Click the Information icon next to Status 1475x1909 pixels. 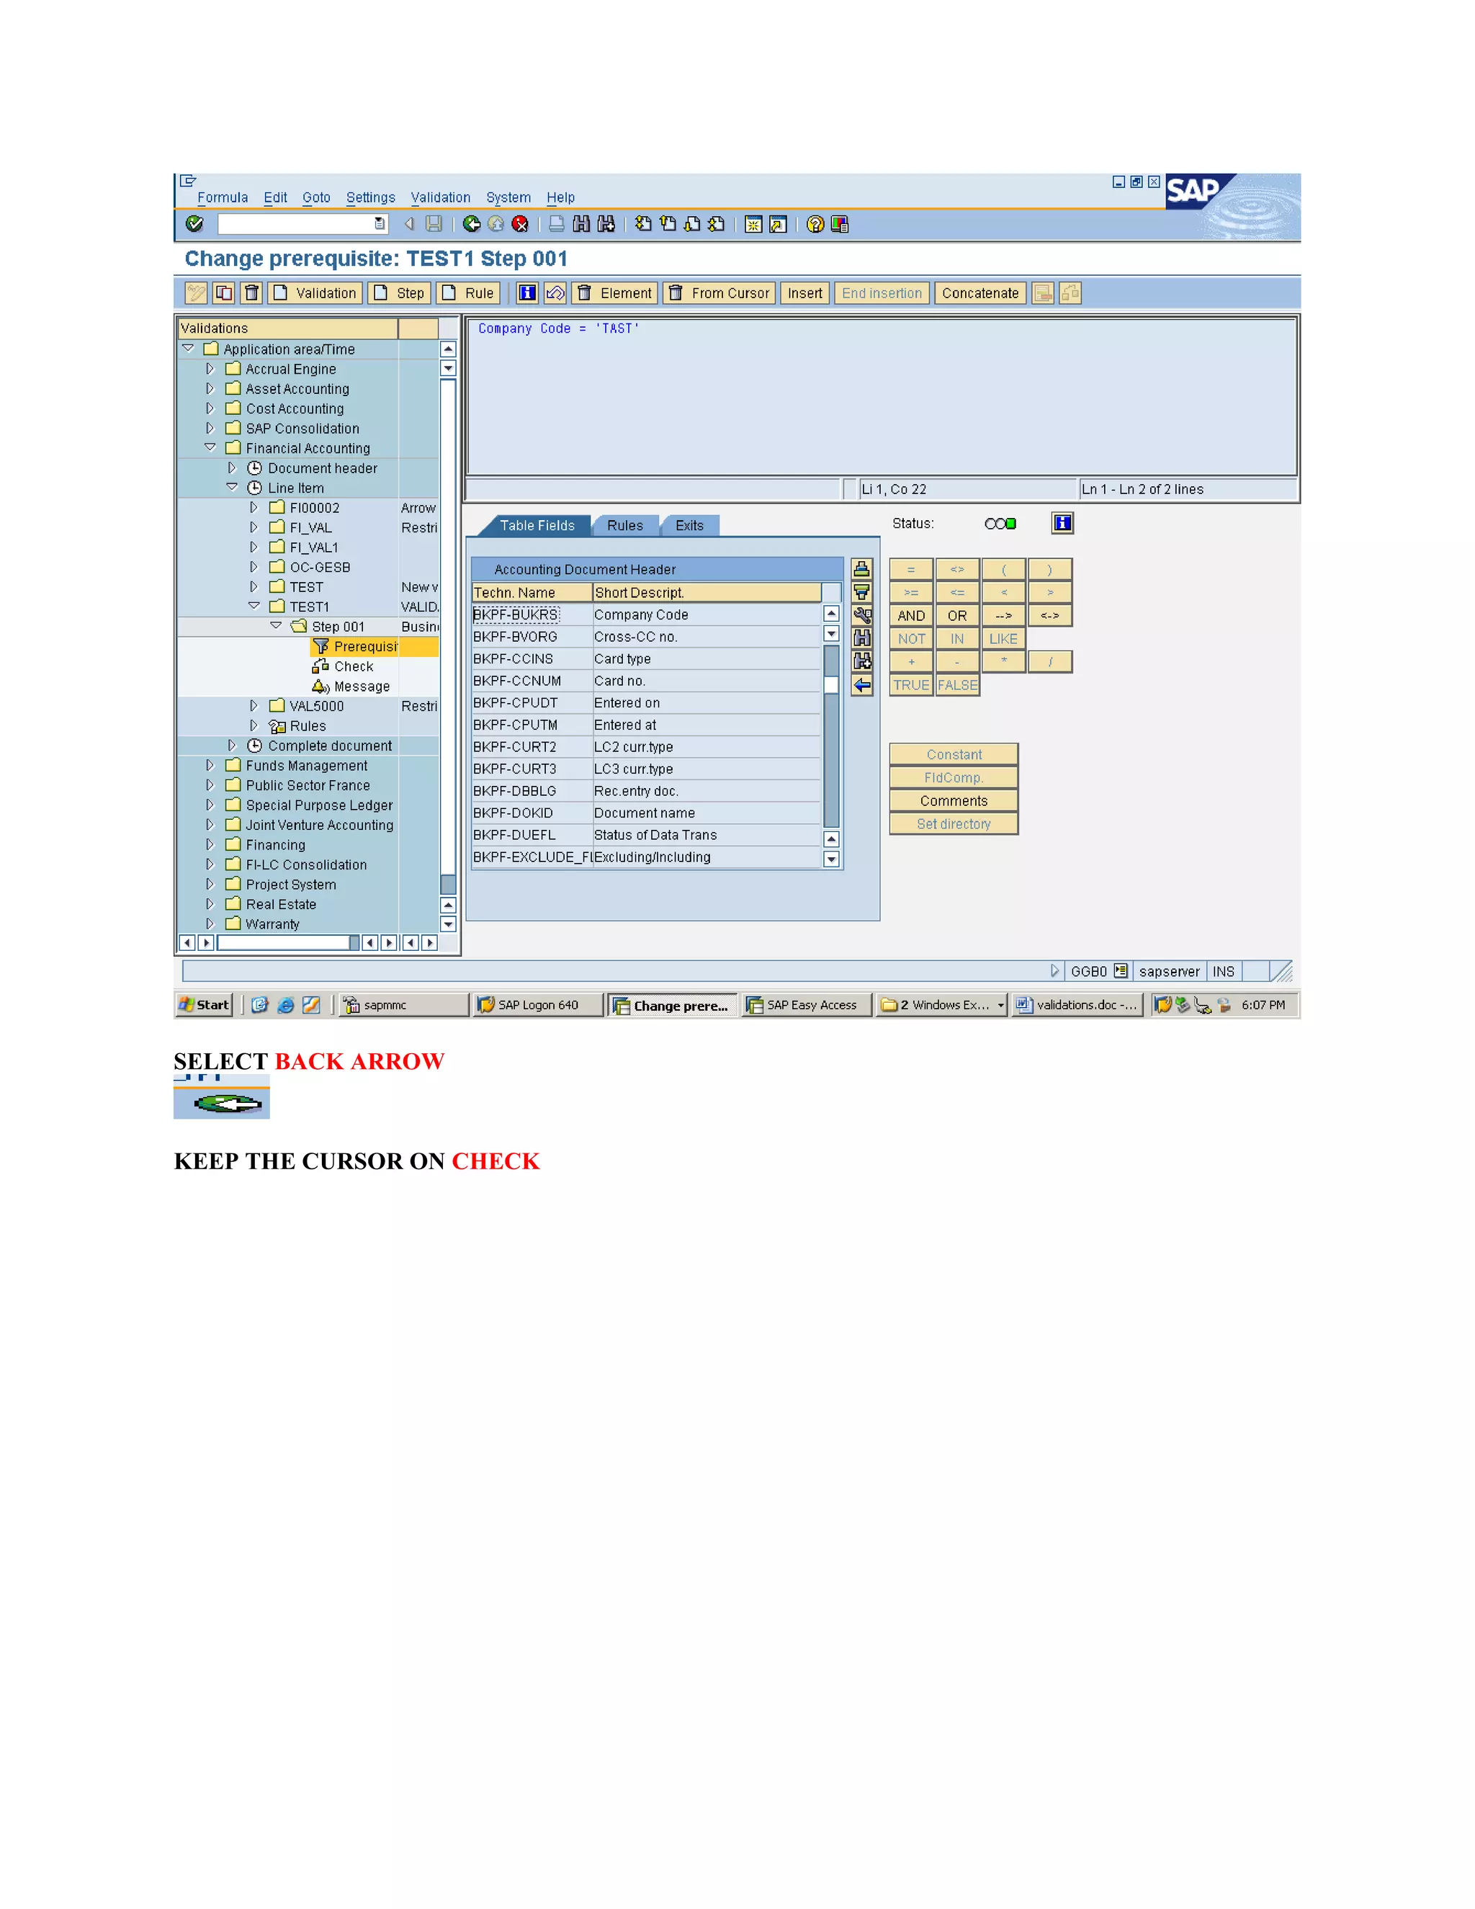pos(1062,524)
